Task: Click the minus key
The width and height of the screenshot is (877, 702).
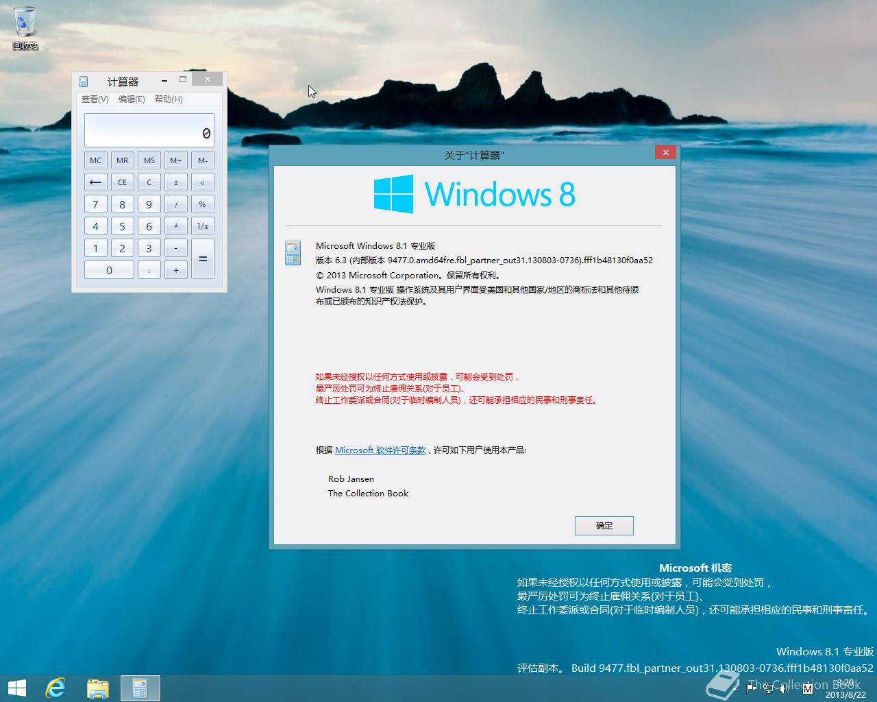Action: tap(175, 248)
